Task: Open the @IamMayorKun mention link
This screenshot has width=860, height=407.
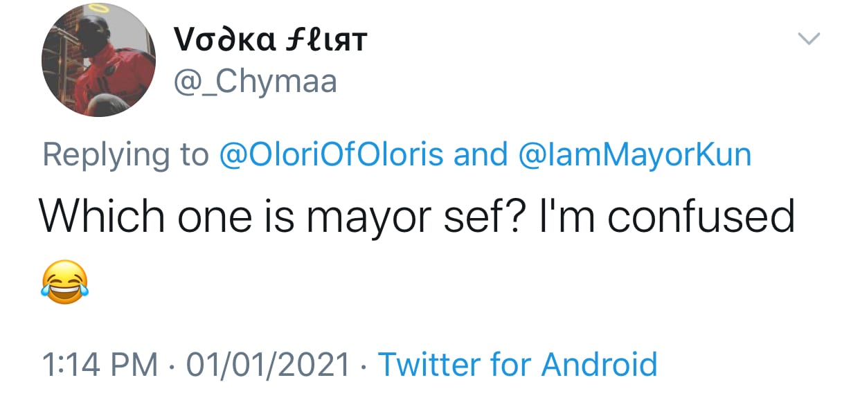Action: point(634,155)
